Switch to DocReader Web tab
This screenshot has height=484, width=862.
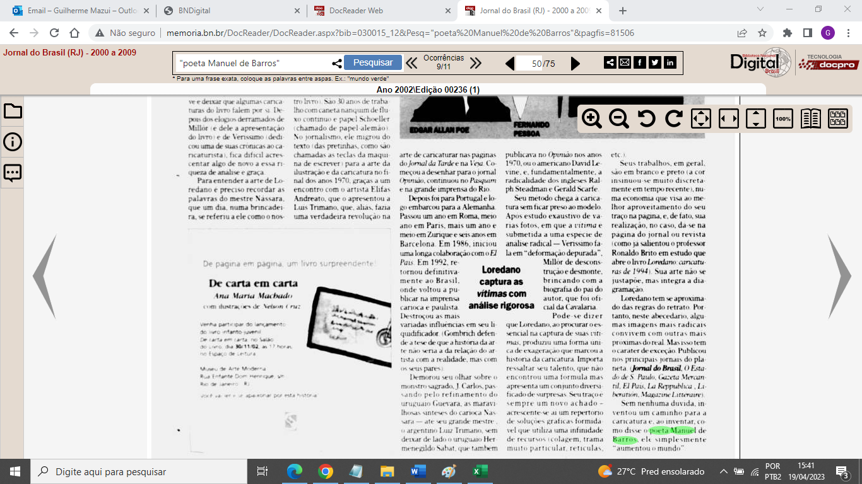coord(382,11)
